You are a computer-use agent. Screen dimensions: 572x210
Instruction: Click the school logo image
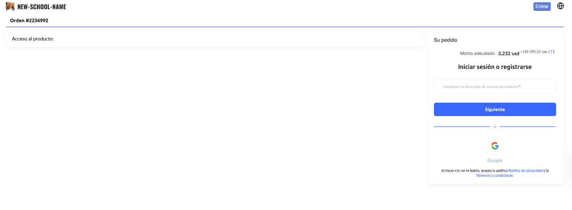point(10,6)
